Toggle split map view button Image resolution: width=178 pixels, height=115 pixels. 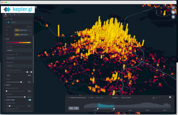pos(173,8)
